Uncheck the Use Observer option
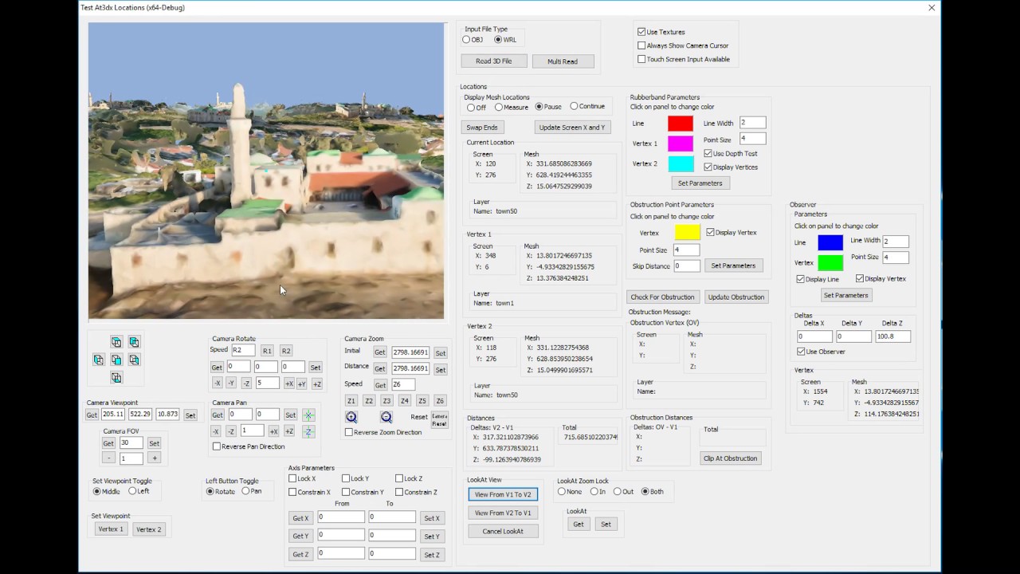The height and width of the screenshot is (574, 1020). pyautogui.click(x=801, y=352)
